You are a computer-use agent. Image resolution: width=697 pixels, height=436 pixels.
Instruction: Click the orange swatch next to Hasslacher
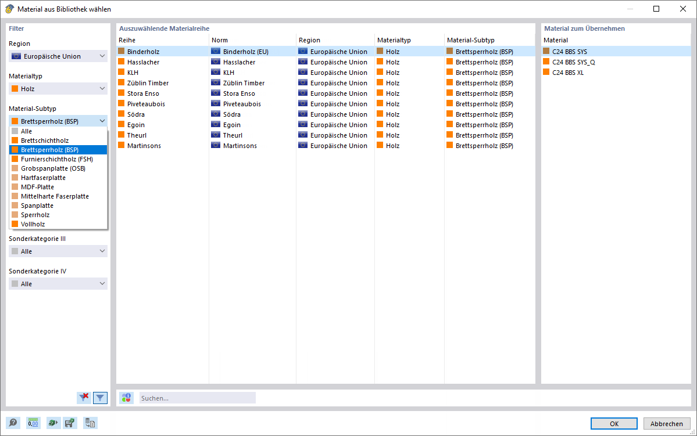[x=121, y=62]
